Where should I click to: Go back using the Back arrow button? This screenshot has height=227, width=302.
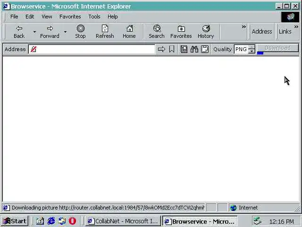tap(19, 32)
